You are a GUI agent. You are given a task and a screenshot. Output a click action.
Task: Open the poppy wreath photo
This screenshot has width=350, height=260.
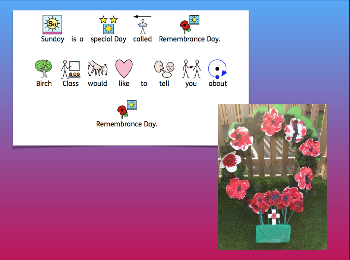point(272,177)
